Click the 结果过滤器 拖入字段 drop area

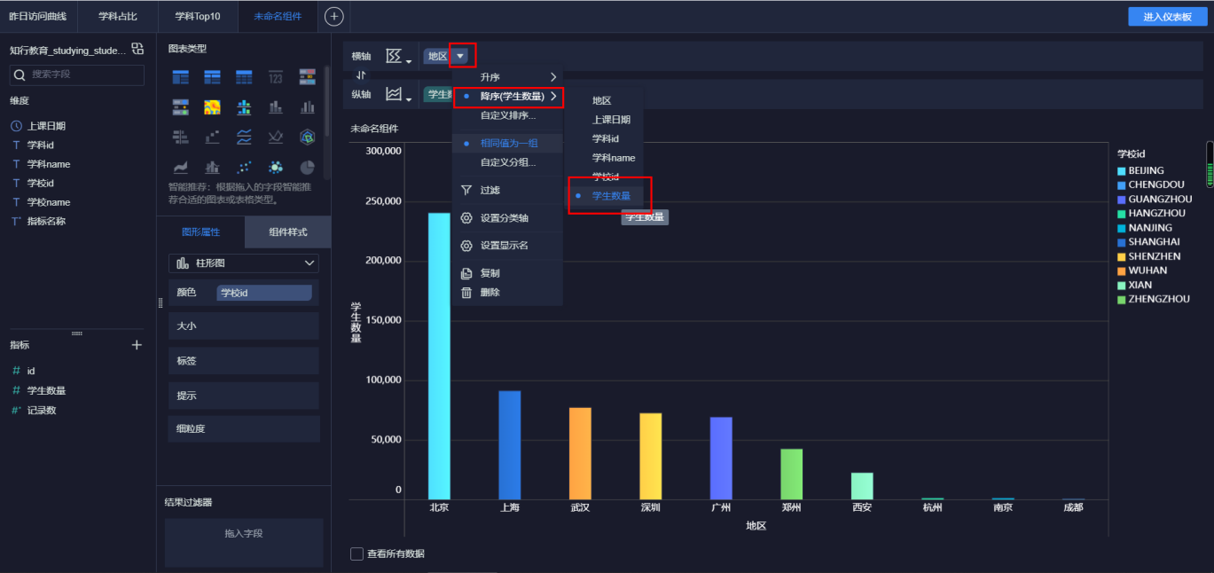tap(244, 542)
